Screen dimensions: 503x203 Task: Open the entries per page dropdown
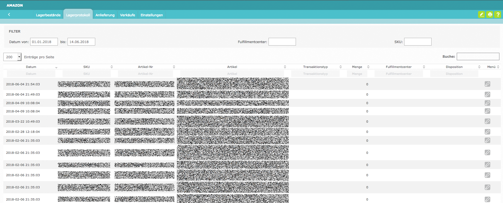pos(12,57)
